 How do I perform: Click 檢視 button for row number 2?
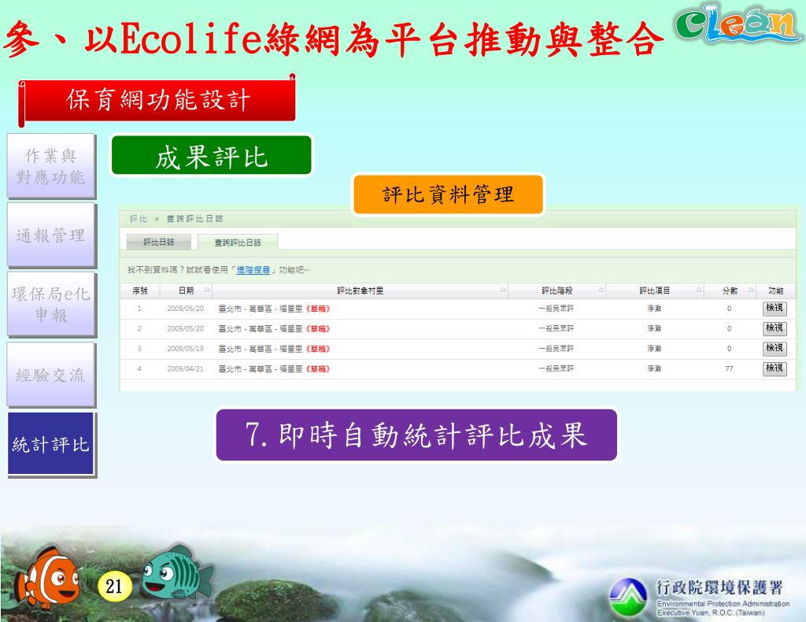tap(775, 328)
